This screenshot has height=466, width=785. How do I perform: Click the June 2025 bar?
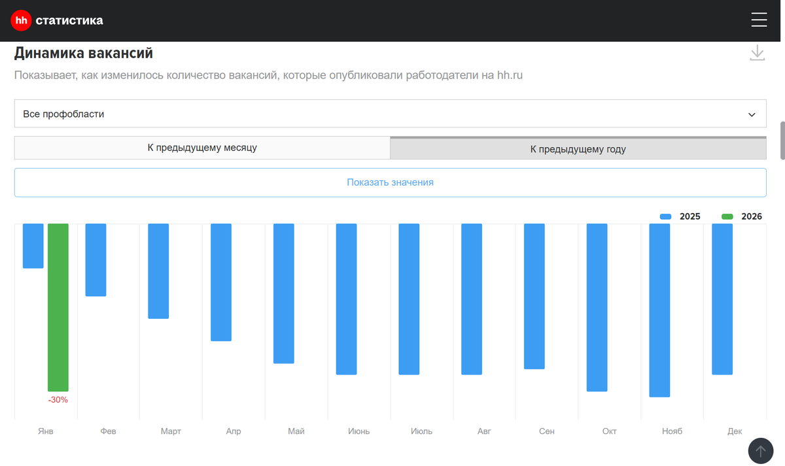[347, 299]
